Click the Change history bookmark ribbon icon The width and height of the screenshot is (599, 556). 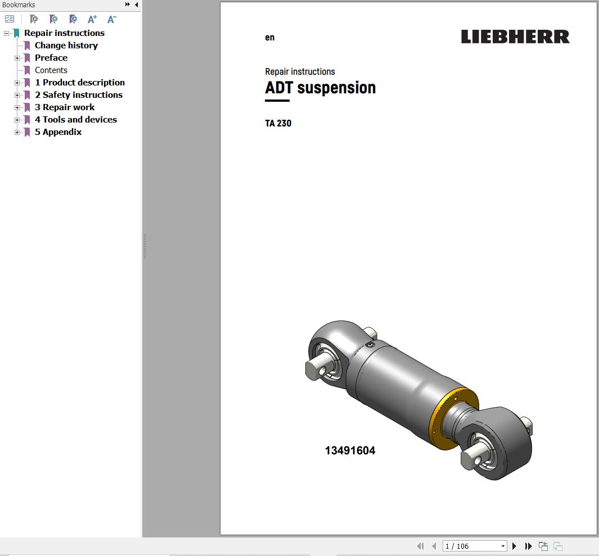[x=27, y=46]
